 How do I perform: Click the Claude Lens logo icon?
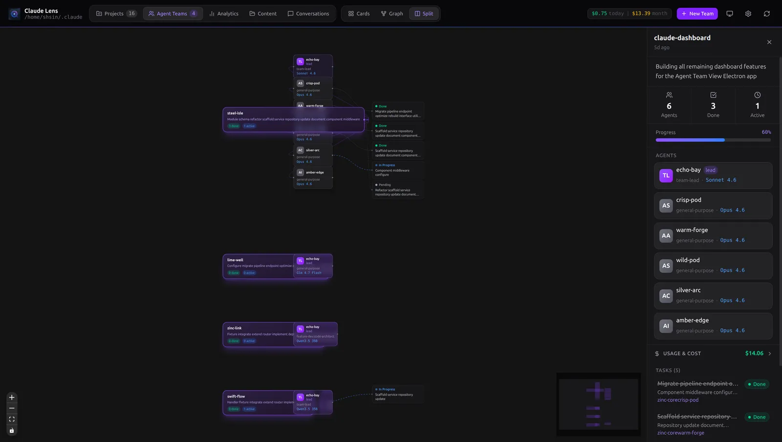pos(14,14)
